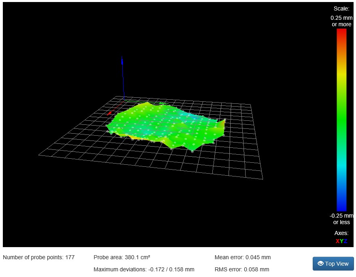Click the blue bottom end of color scale

click(341, 209)
